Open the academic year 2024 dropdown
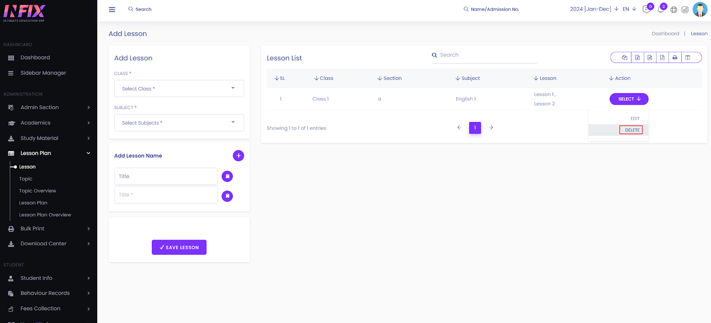Screen dimensions: 711x323 594,9
